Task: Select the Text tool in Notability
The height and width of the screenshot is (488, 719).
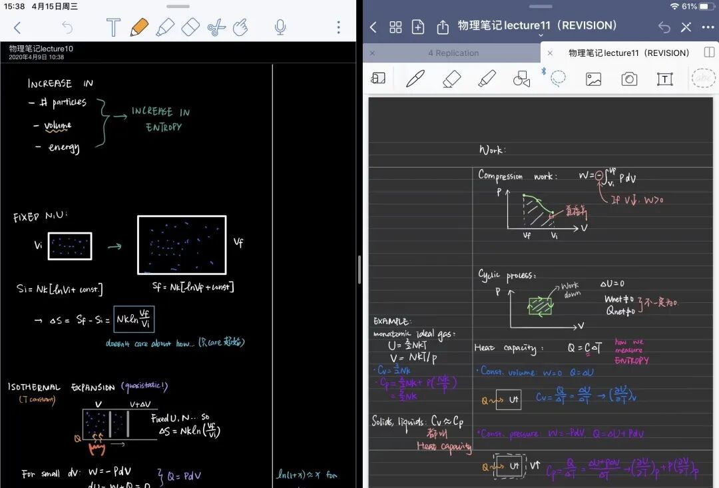Action: click(x=113, y=27)
